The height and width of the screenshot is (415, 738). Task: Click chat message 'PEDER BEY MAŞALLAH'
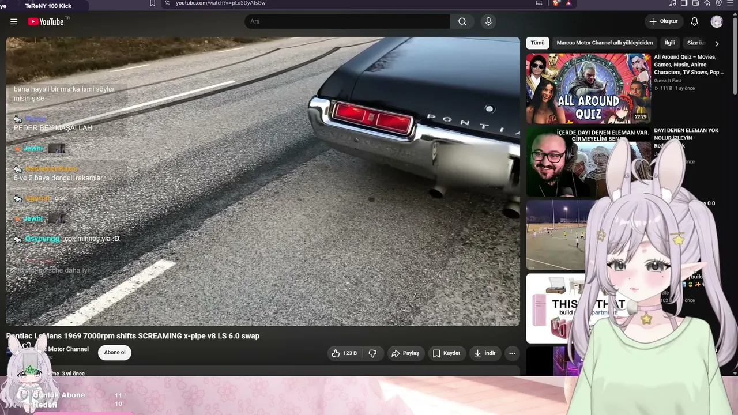click(x=53, y=128)
